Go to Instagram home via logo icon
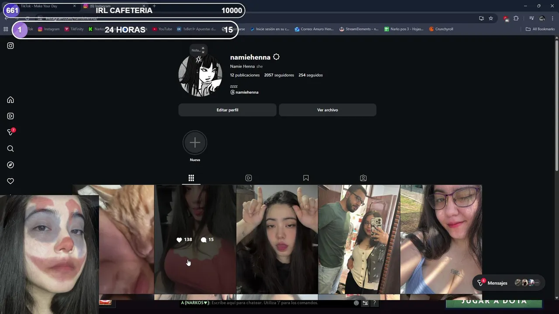The image size is (559, 314). [x=10, y=45]
